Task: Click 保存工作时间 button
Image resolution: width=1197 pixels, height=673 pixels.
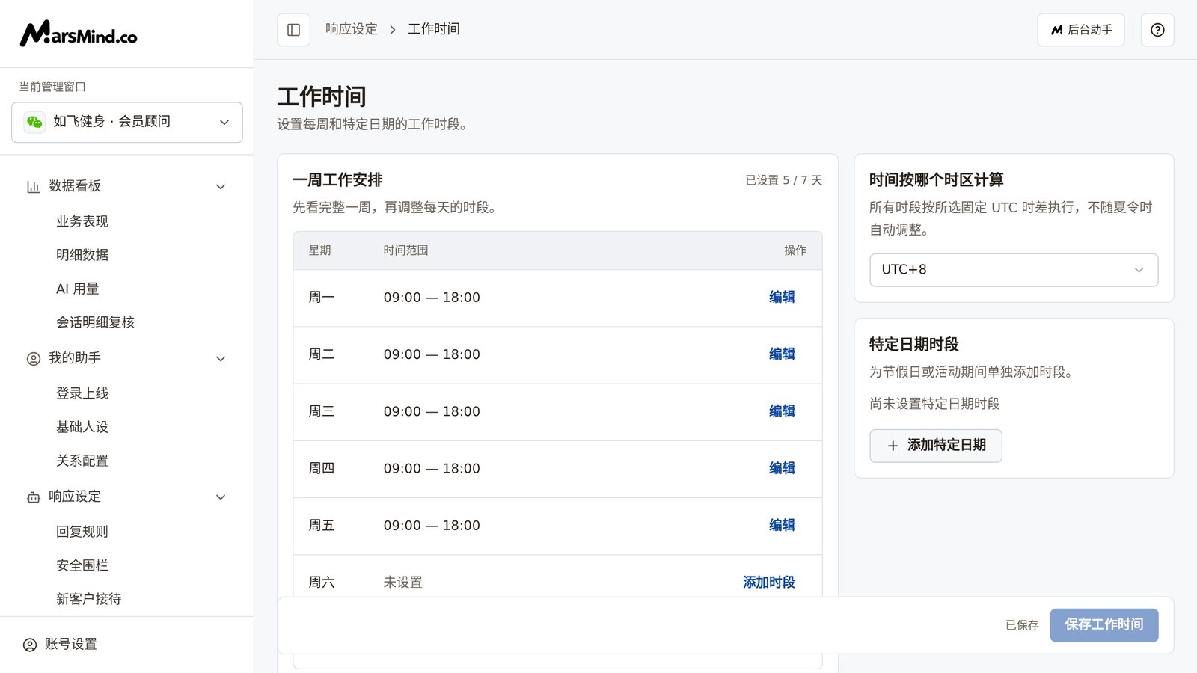Action: (x=1104, y=625)
